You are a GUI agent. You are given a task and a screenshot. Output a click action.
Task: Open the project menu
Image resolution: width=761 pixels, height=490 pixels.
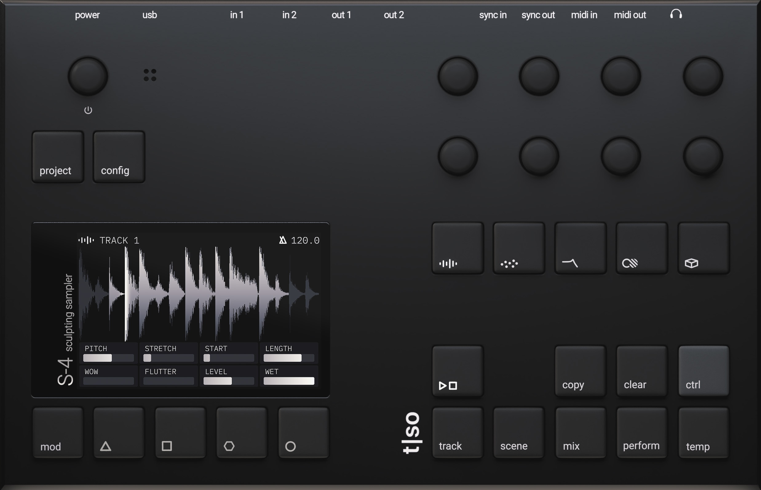tap(57, 157)
